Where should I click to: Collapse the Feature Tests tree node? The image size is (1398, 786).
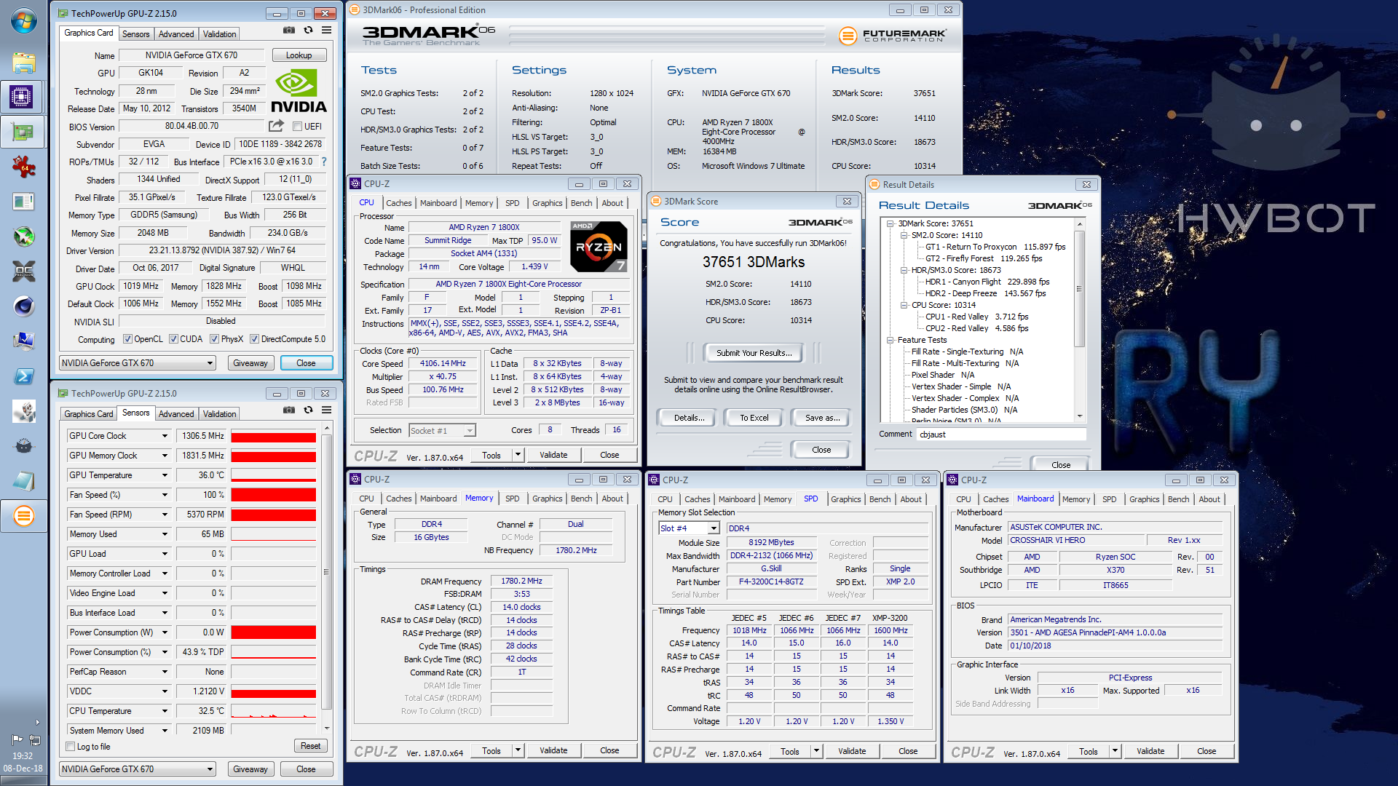coord(890,340)
